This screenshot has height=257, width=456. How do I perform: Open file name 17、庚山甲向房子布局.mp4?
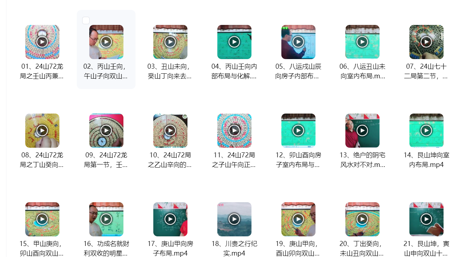tap(170, 248)
